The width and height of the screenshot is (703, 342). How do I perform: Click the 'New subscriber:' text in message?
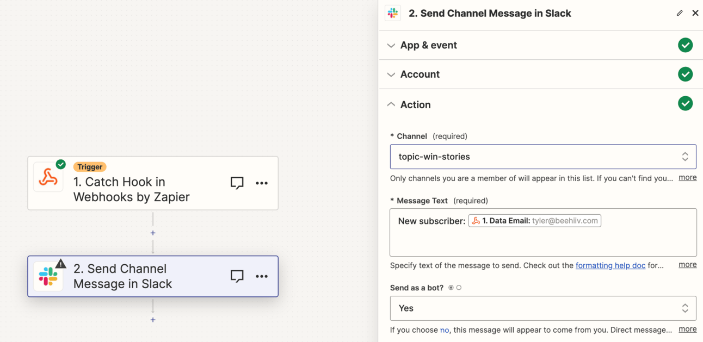[431, 221]
